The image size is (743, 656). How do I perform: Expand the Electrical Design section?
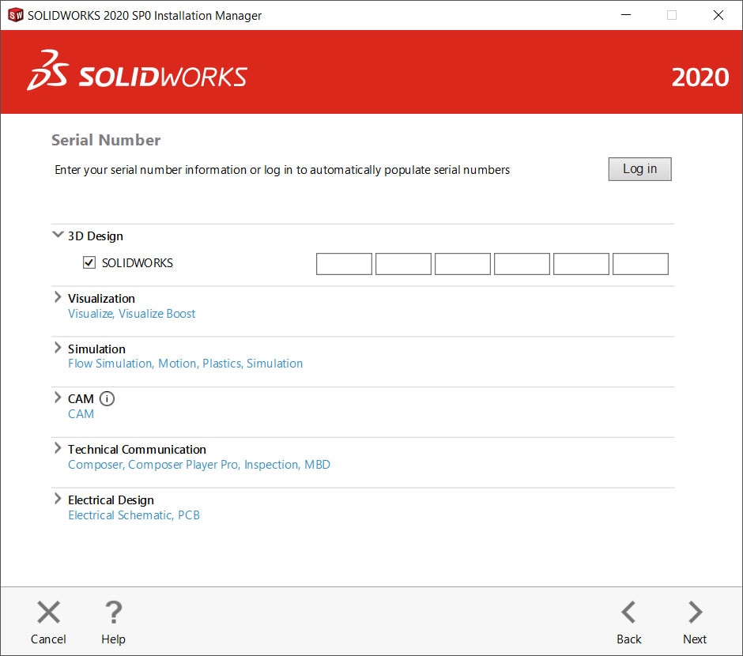pos(57,498)
